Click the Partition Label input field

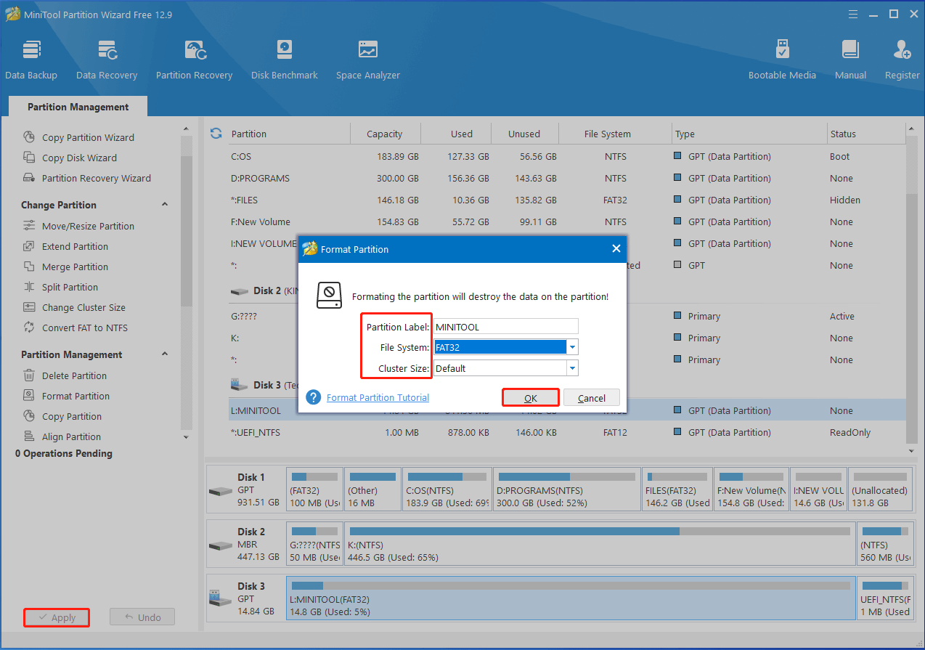click(x=506, y=327)
